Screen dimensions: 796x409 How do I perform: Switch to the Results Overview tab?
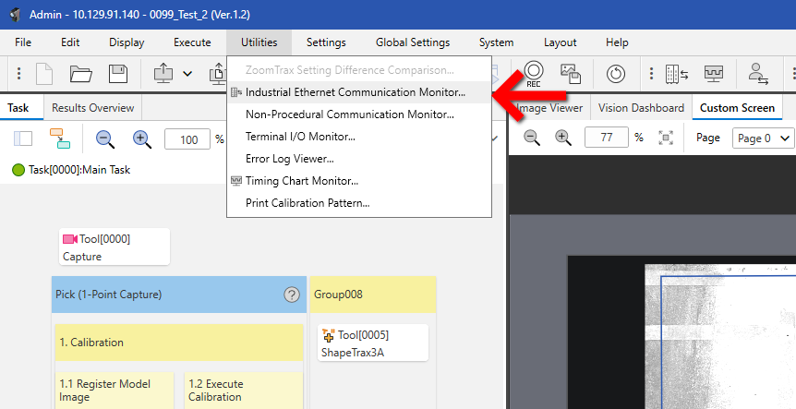[x=93, y=108]
